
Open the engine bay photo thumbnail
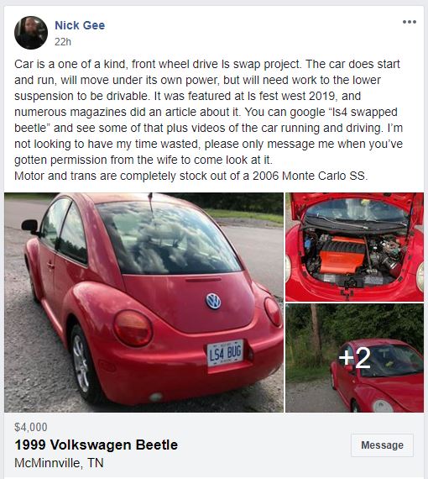click(354, 247)
